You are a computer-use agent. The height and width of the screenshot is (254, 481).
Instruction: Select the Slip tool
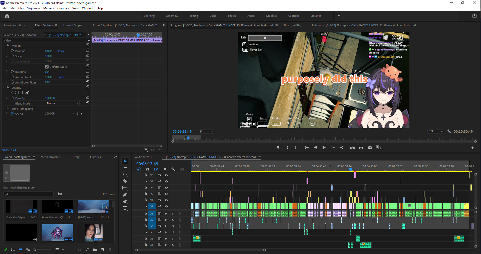coord(125,188)
